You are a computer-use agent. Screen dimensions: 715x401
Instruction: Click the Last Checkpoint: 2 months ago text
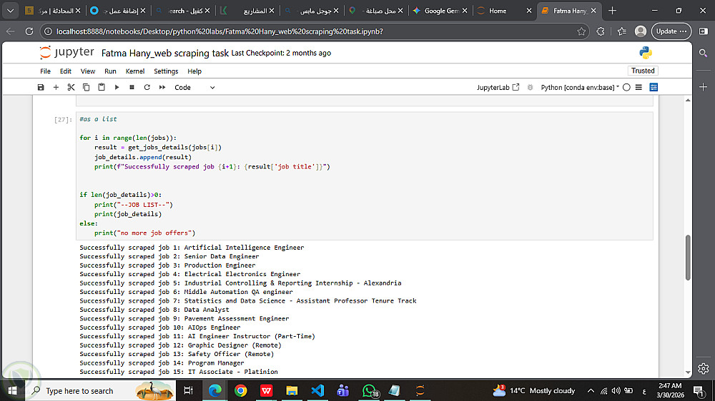coord(281,54)
